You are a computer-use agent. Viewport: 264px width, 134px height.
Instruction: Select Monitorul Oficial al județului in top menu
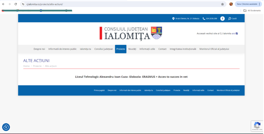click(214, 49)
